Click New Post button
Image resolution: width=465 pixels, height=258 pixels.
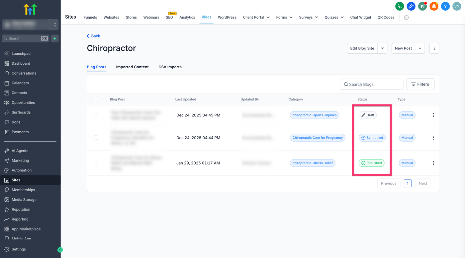[403, 48]
